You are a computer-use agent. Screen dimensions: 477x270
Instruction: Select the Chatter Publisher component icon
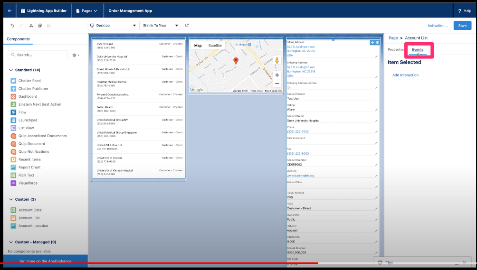tap(13, 89)
